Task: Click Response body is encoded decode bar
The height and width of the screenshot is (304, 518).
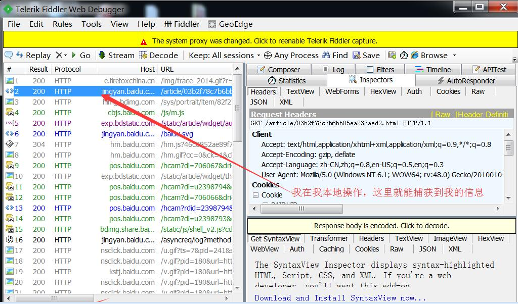Action: click(381, 226)
